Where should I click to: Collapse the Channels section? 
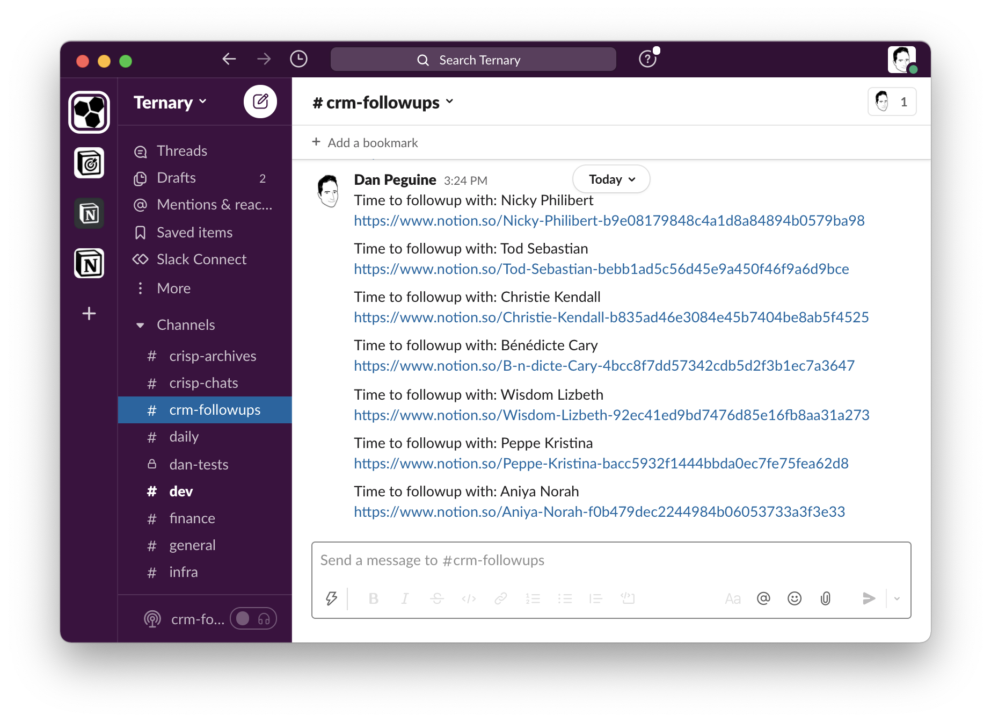[x=140, y=324]
